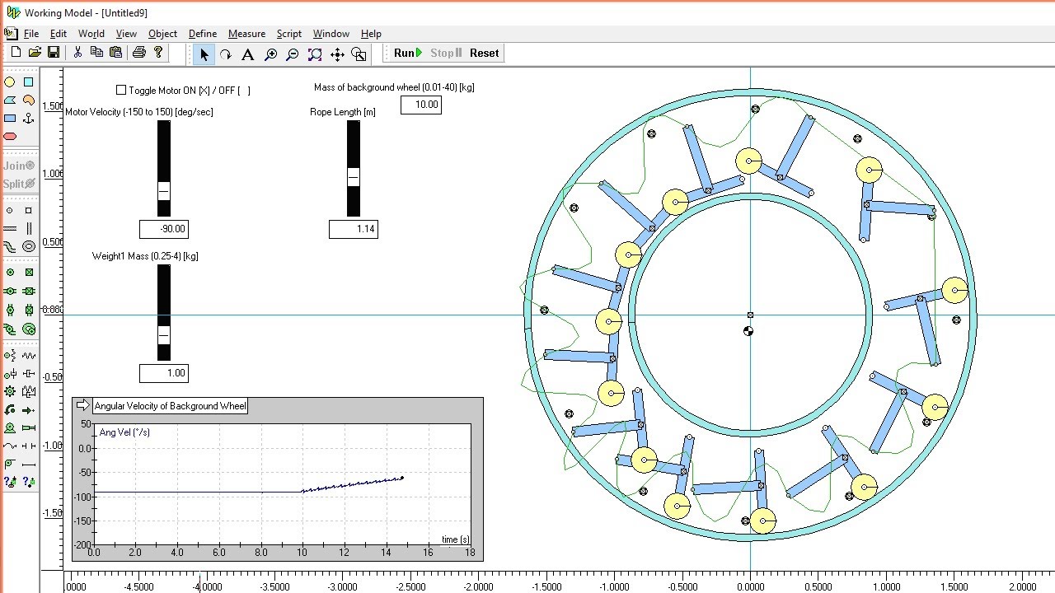Image resolution: width=1055 pixels, height=593 pixels.
Task: Select the Pin joint tool
Action: click(x=10, y=272)
